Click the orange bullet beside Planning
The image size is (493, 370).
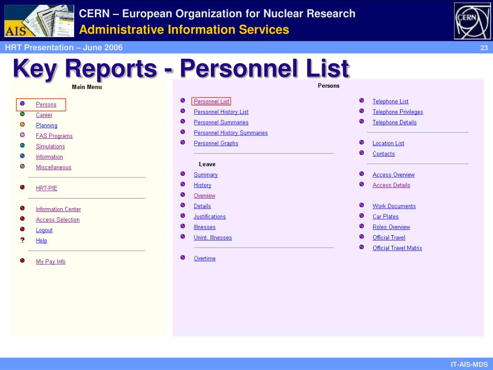pyautogui.click(x=22, y=124)
